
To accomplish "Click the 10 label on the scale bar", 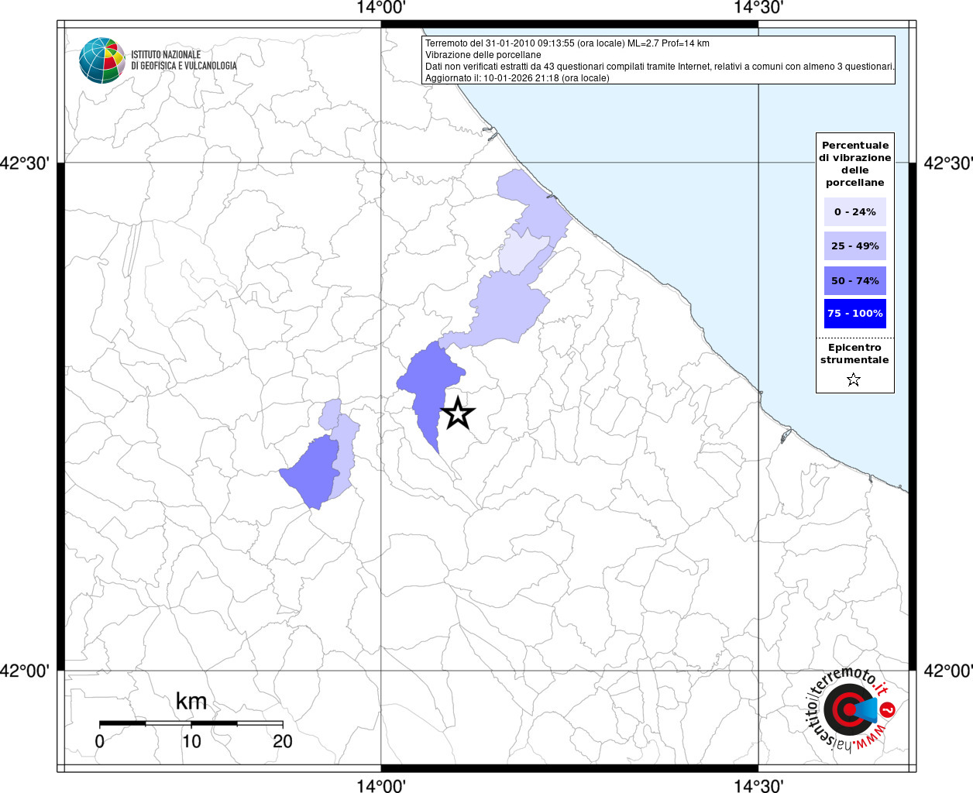I will tap(191, 742).
